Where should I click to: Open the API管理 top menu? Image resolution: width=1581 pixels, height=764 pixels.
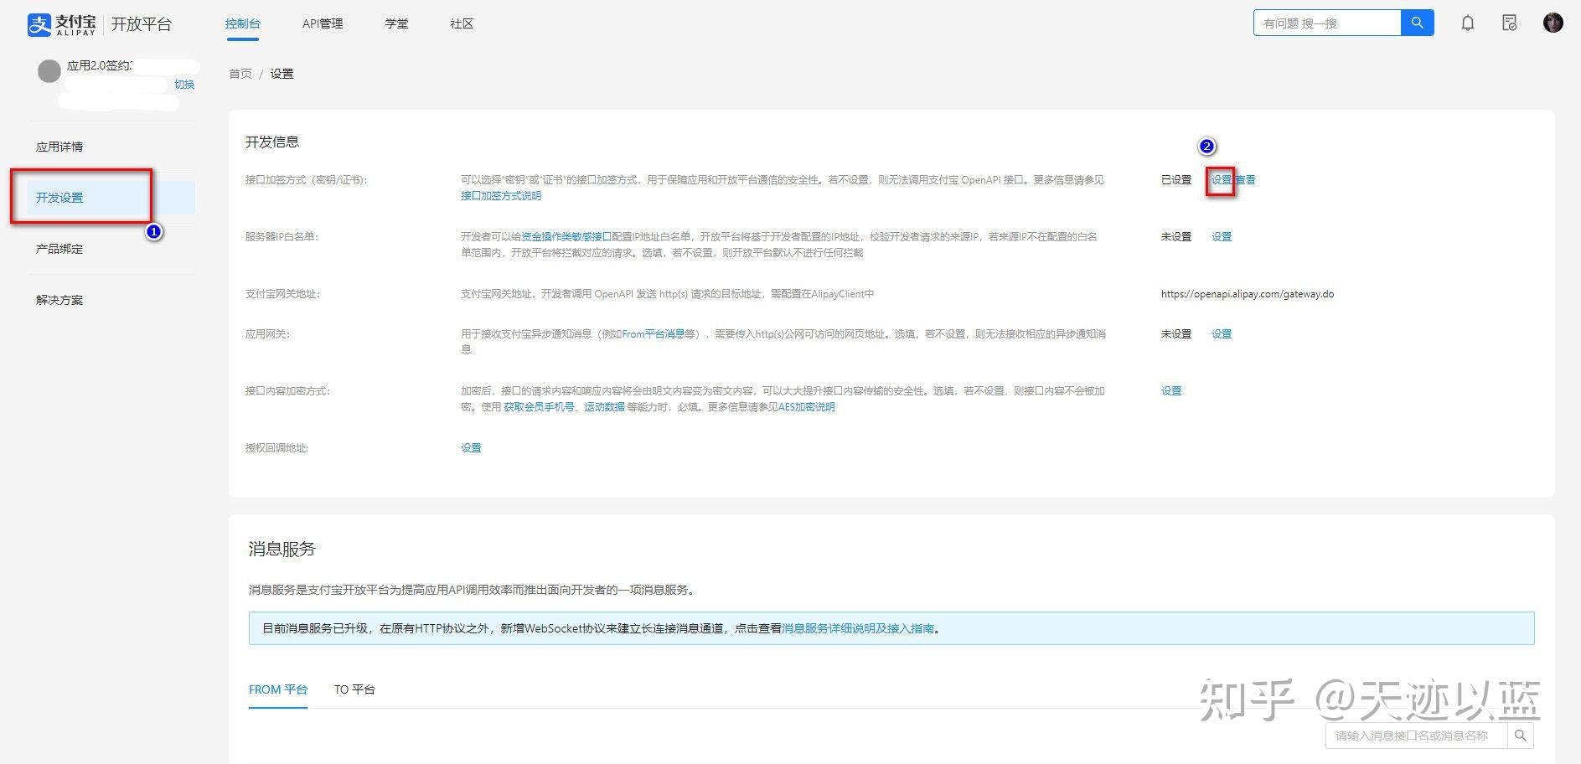(323, 23)
